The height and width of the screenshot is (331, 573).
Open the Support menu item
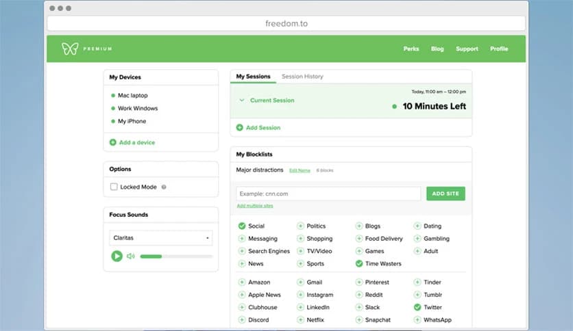(x=467, y=49)
